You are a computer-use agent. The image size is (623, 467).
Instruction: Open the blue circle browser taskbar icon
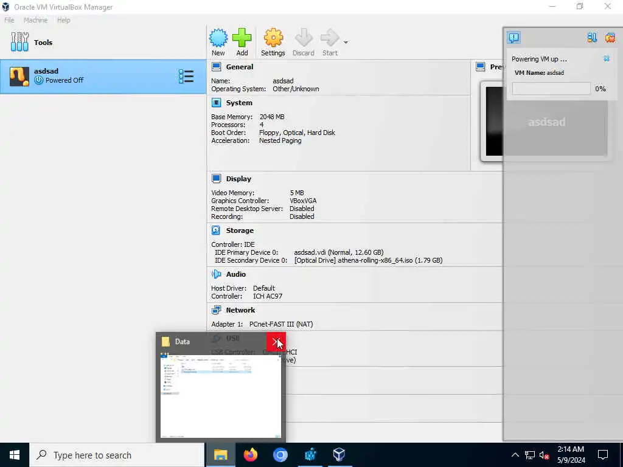coord(280,455)
